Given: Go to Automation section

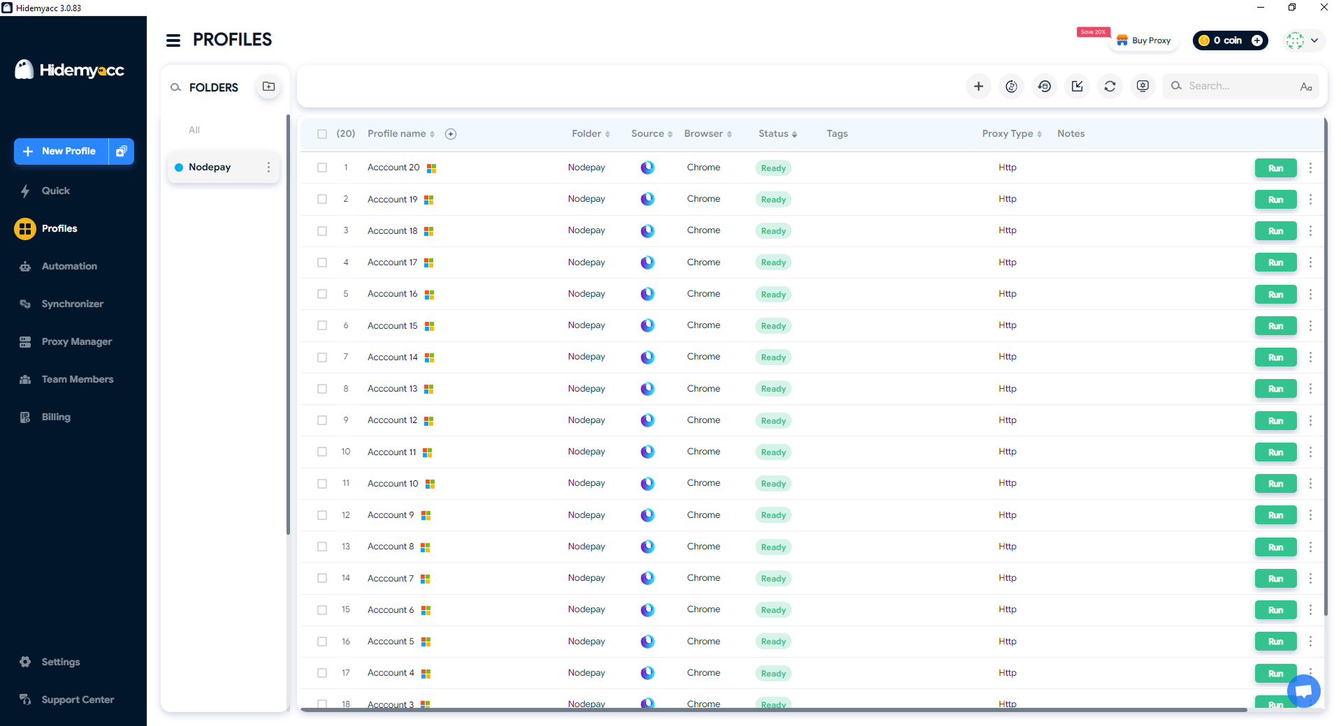Looking at the screenshot, I should 69,266.
